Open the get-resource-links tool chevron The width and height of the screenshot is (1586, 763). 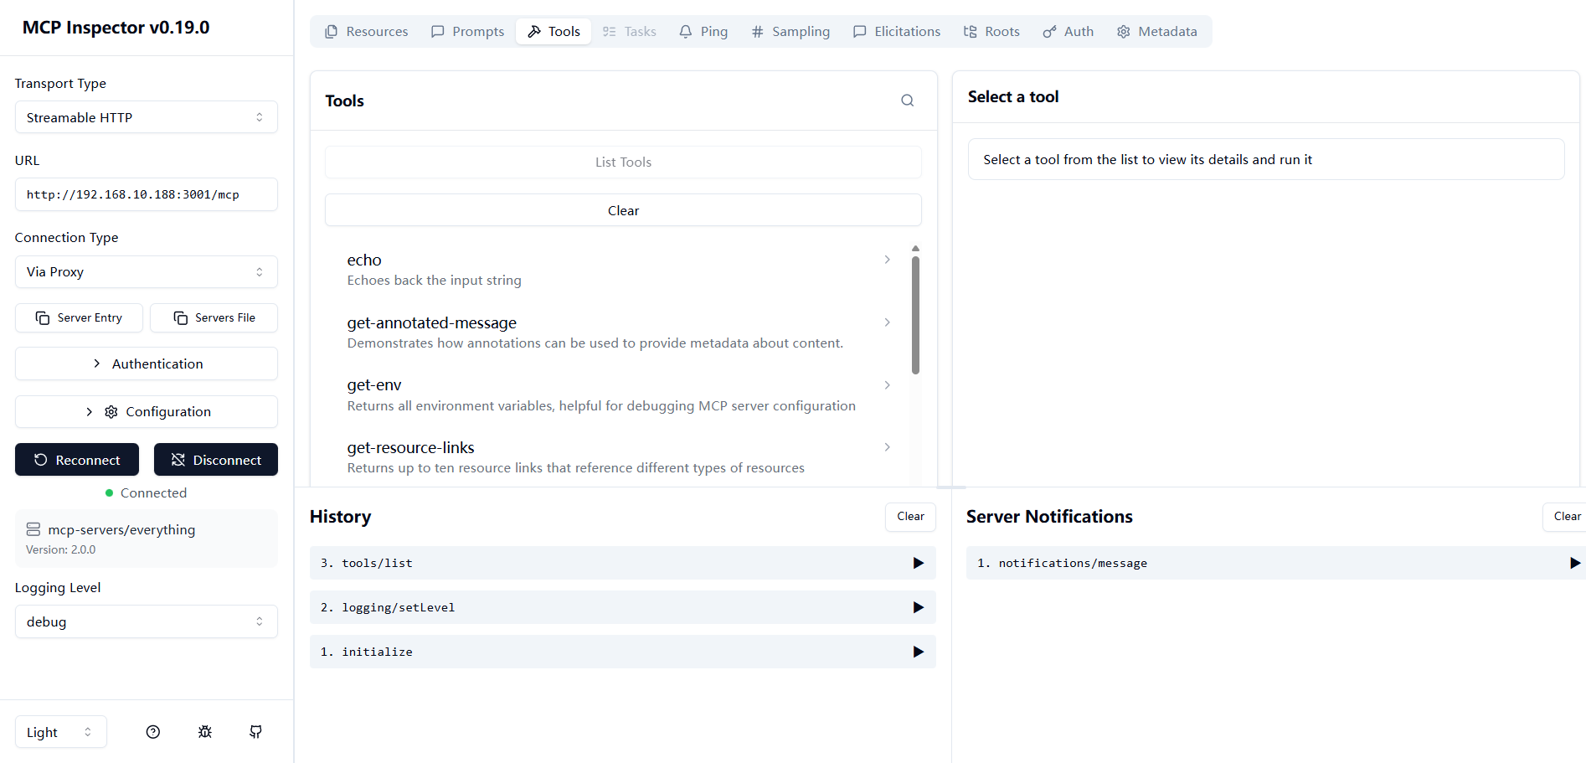point(887,447)
